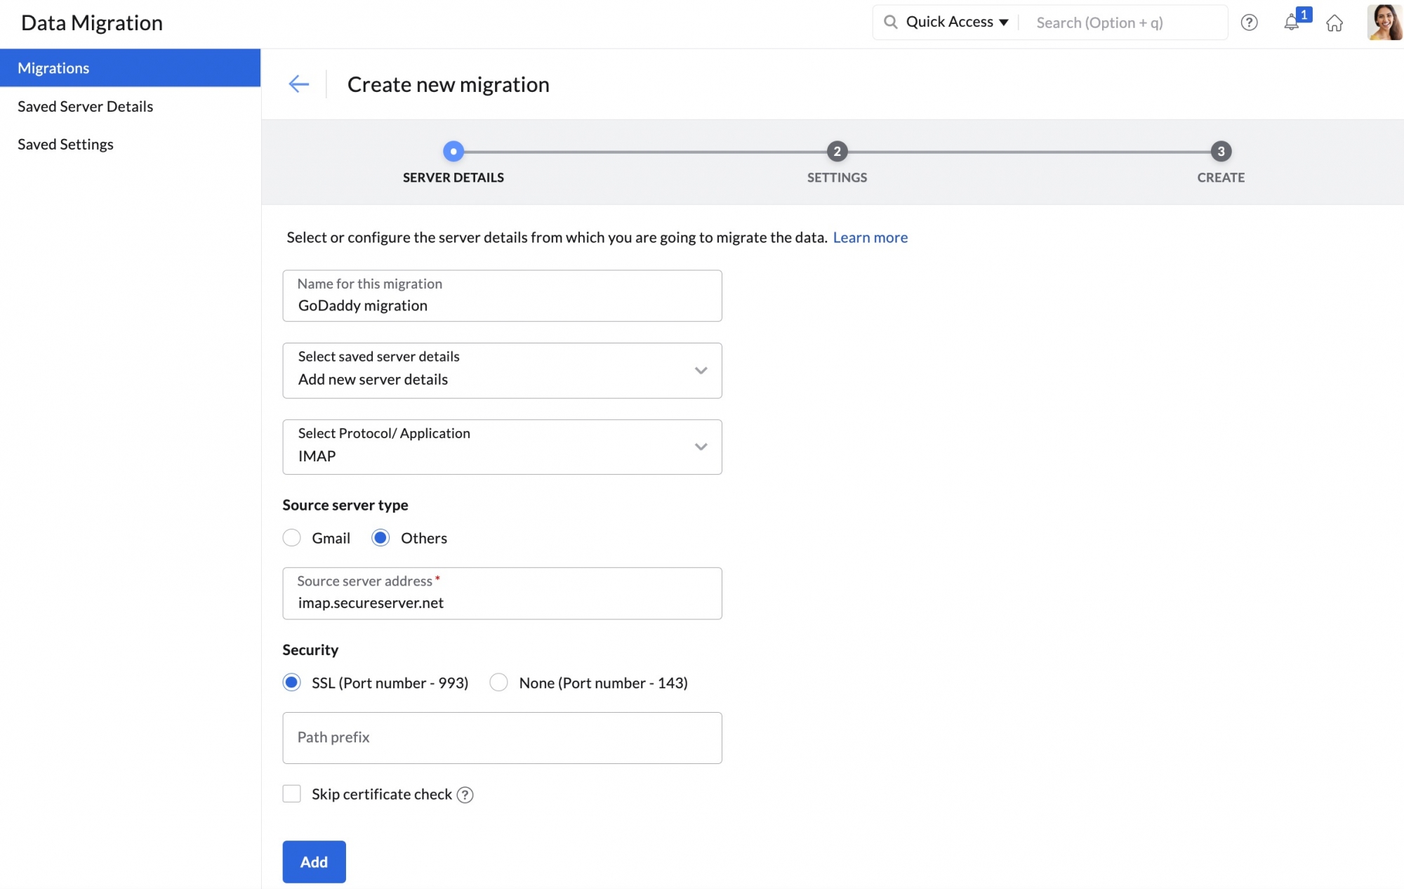Click the SERVER DETAILS step circle indicator
The image size is (1404, 889).
[453, 151]
